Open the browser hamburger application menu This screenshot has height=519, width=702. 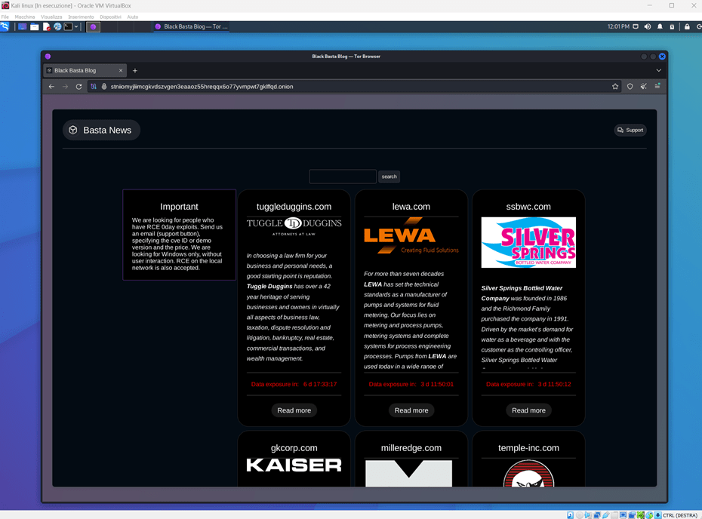tap(657, 87)
